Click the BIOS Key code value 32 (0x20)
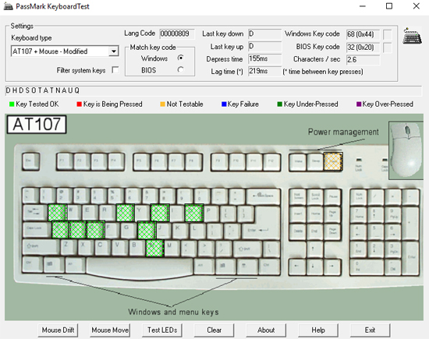This screenshot has height=339, width=429. coord(363,48)
